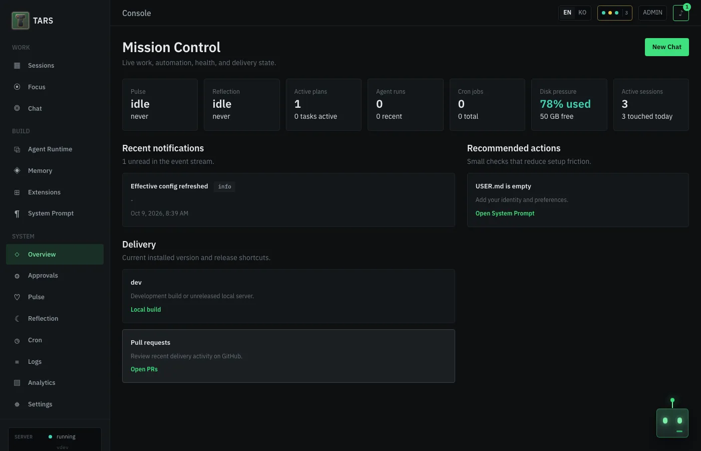Open Cron page
The width and height of the screenshot is (701, 451).
point(55,340)
